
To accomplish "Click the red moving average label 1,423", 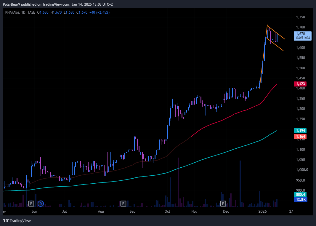I will point(300,84).
